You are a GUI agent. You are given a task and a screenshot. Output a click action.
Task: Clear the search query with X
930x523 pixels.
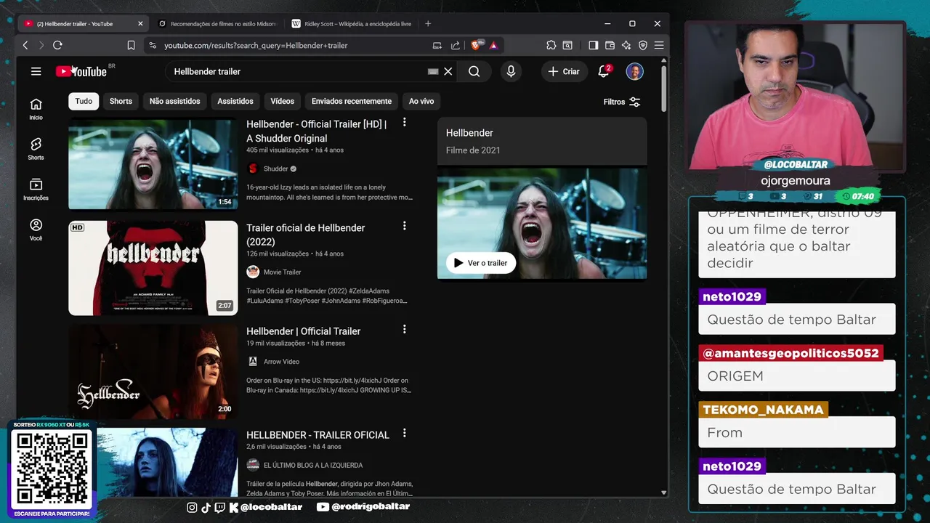pos(448,71)
